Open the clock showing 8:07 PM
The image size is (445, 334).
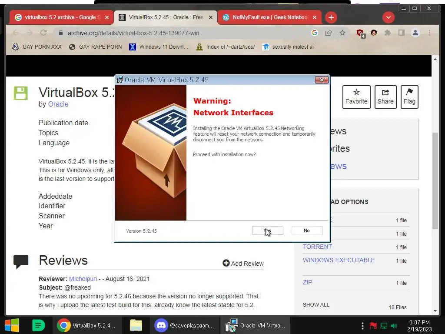419,326
